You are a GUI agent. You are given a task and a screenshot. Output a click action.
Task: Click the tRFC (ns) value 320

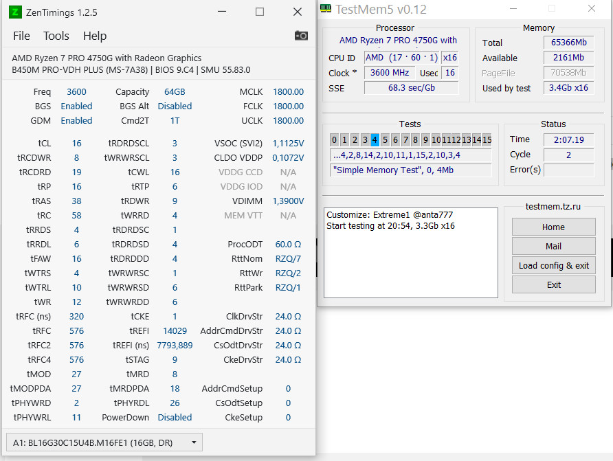pos(77,317)
